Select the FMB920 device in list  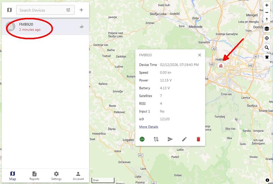tap(45, 27)
